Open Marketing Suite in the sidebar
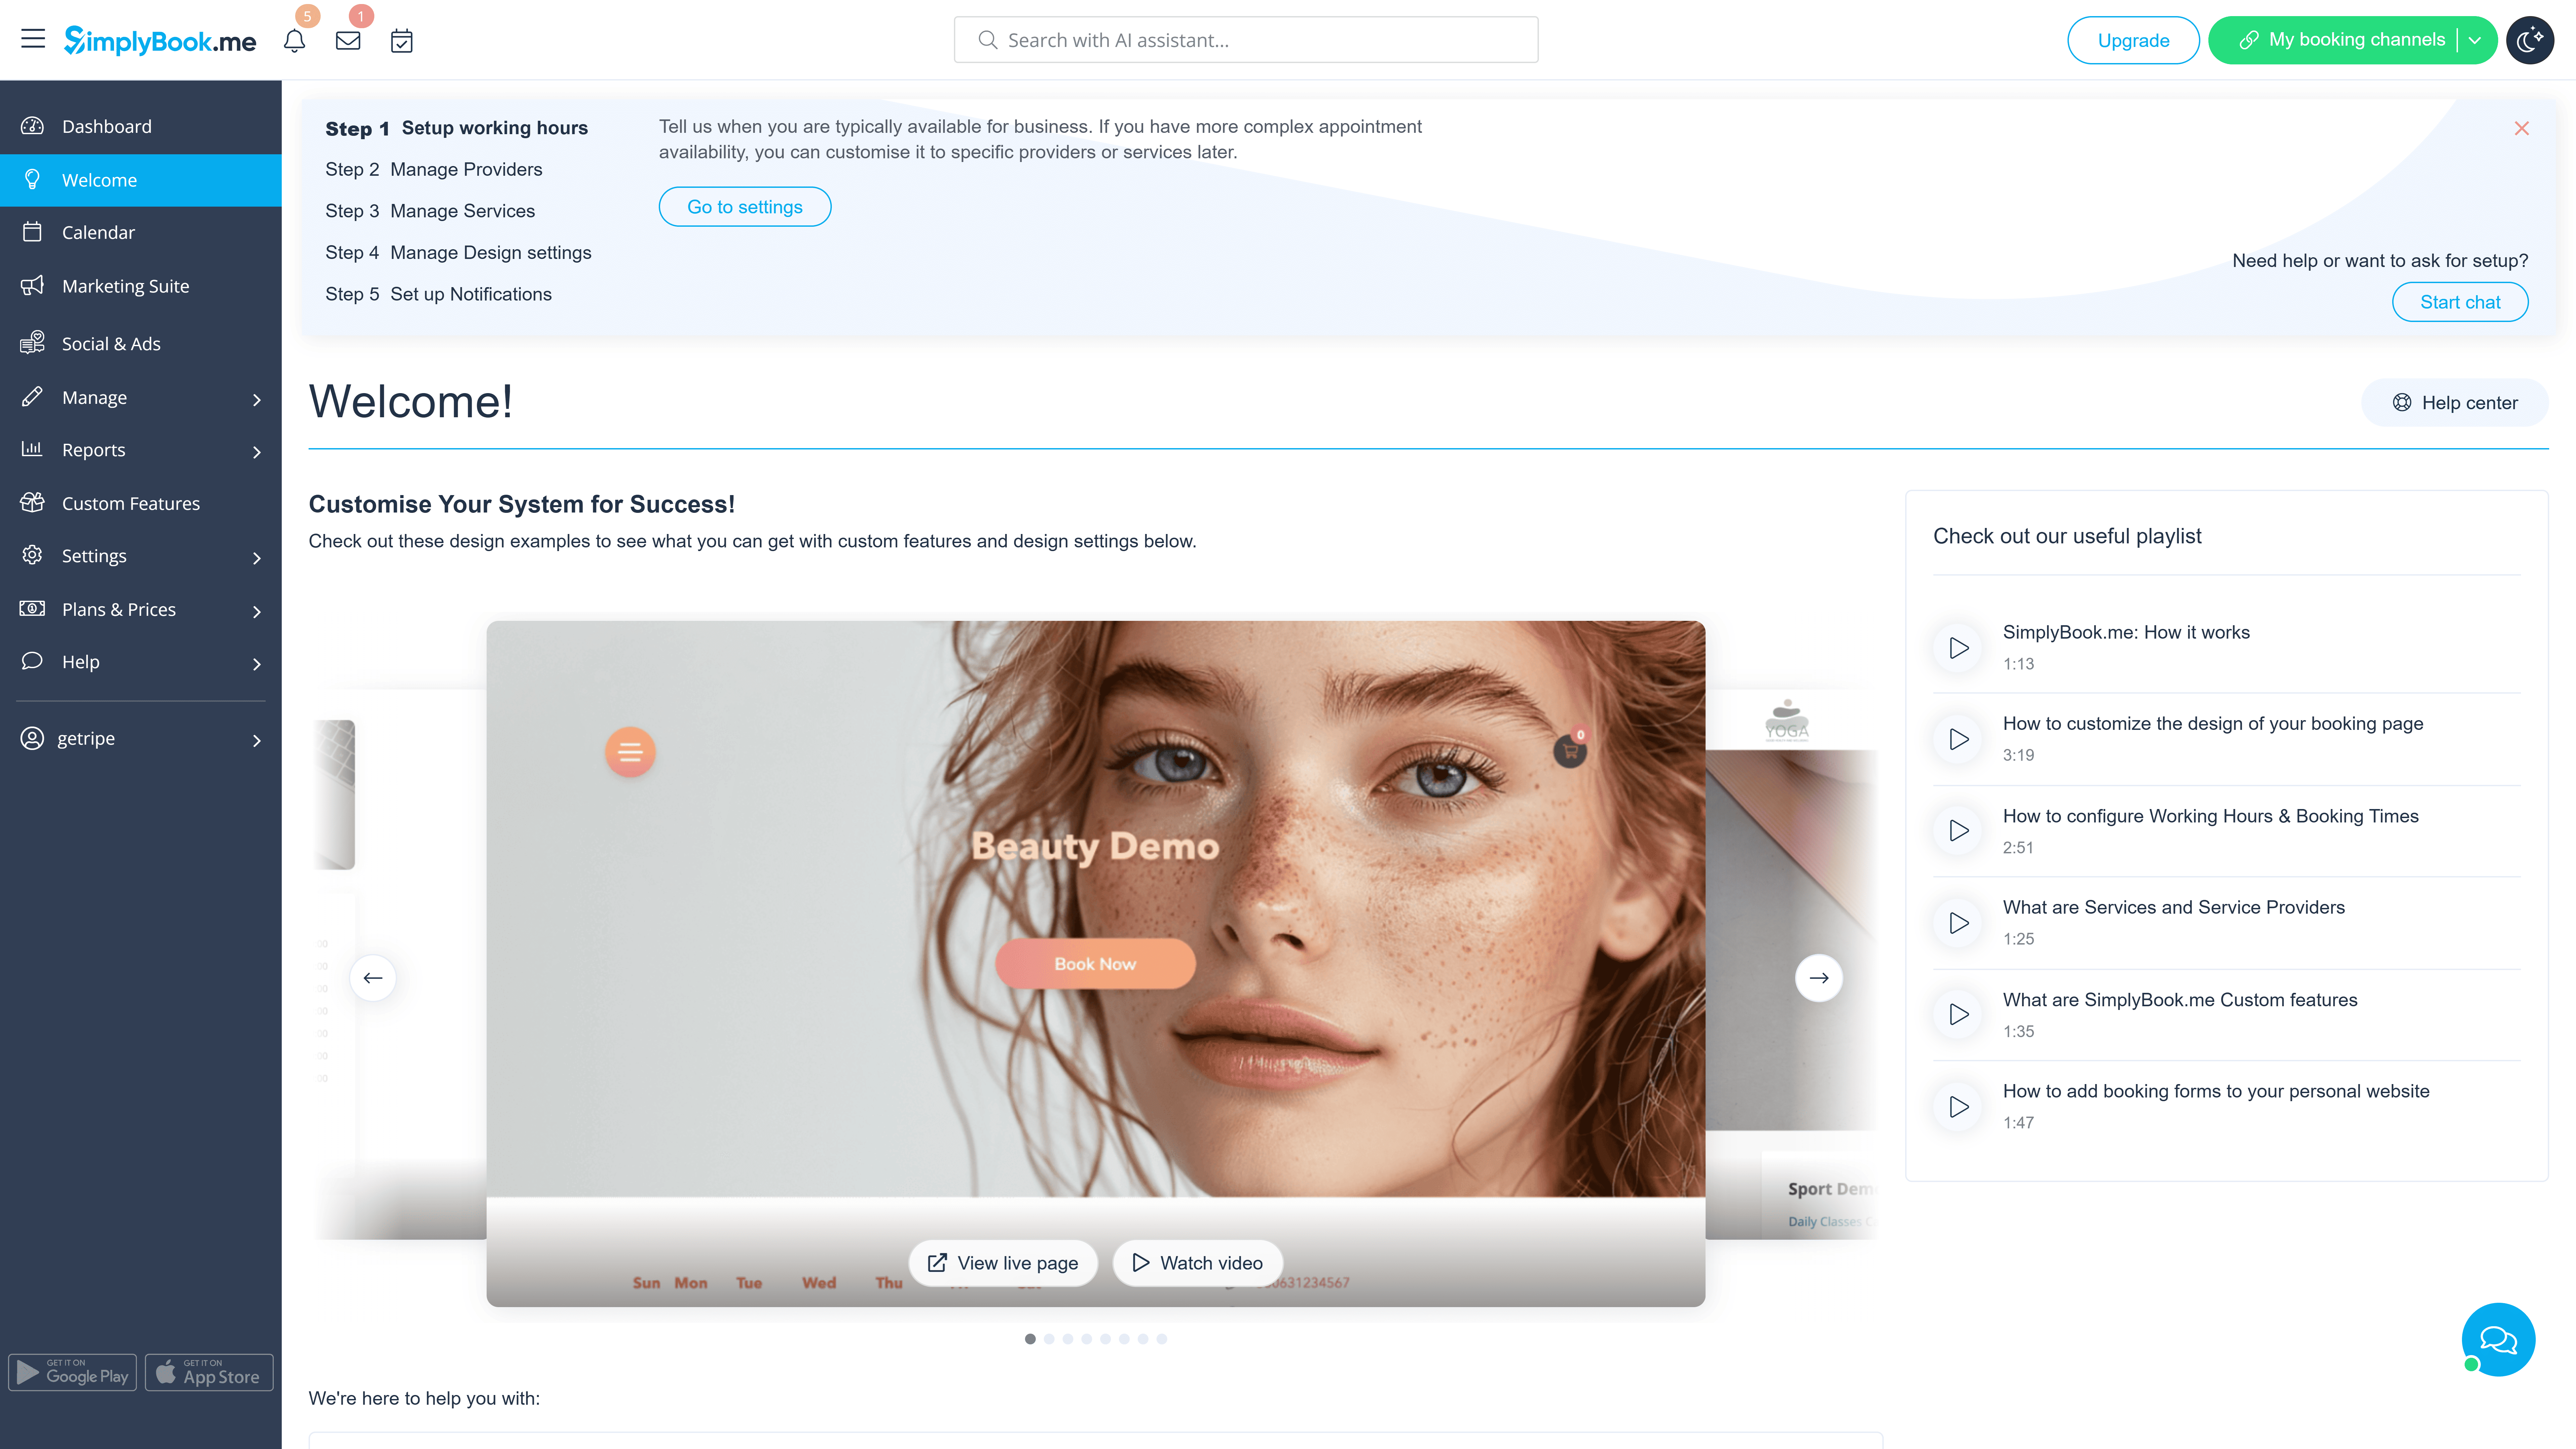The width and height of the screenshot is (2576, 1449). point(141,286)
